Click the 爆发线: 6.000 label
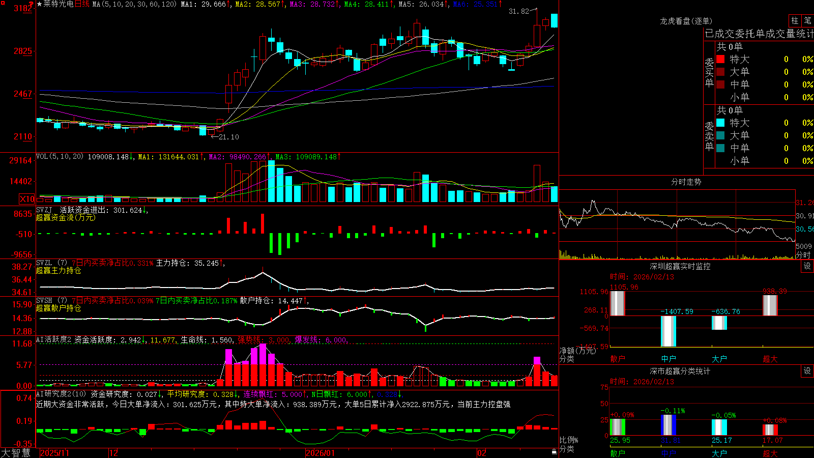814x458 pixels. (321, 340)
